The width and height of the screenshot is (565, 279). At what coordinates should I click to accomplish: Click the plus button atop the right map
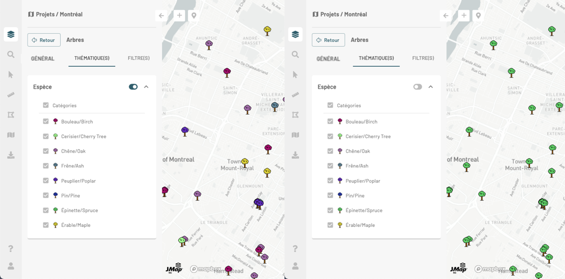click(x=464, y=16)
